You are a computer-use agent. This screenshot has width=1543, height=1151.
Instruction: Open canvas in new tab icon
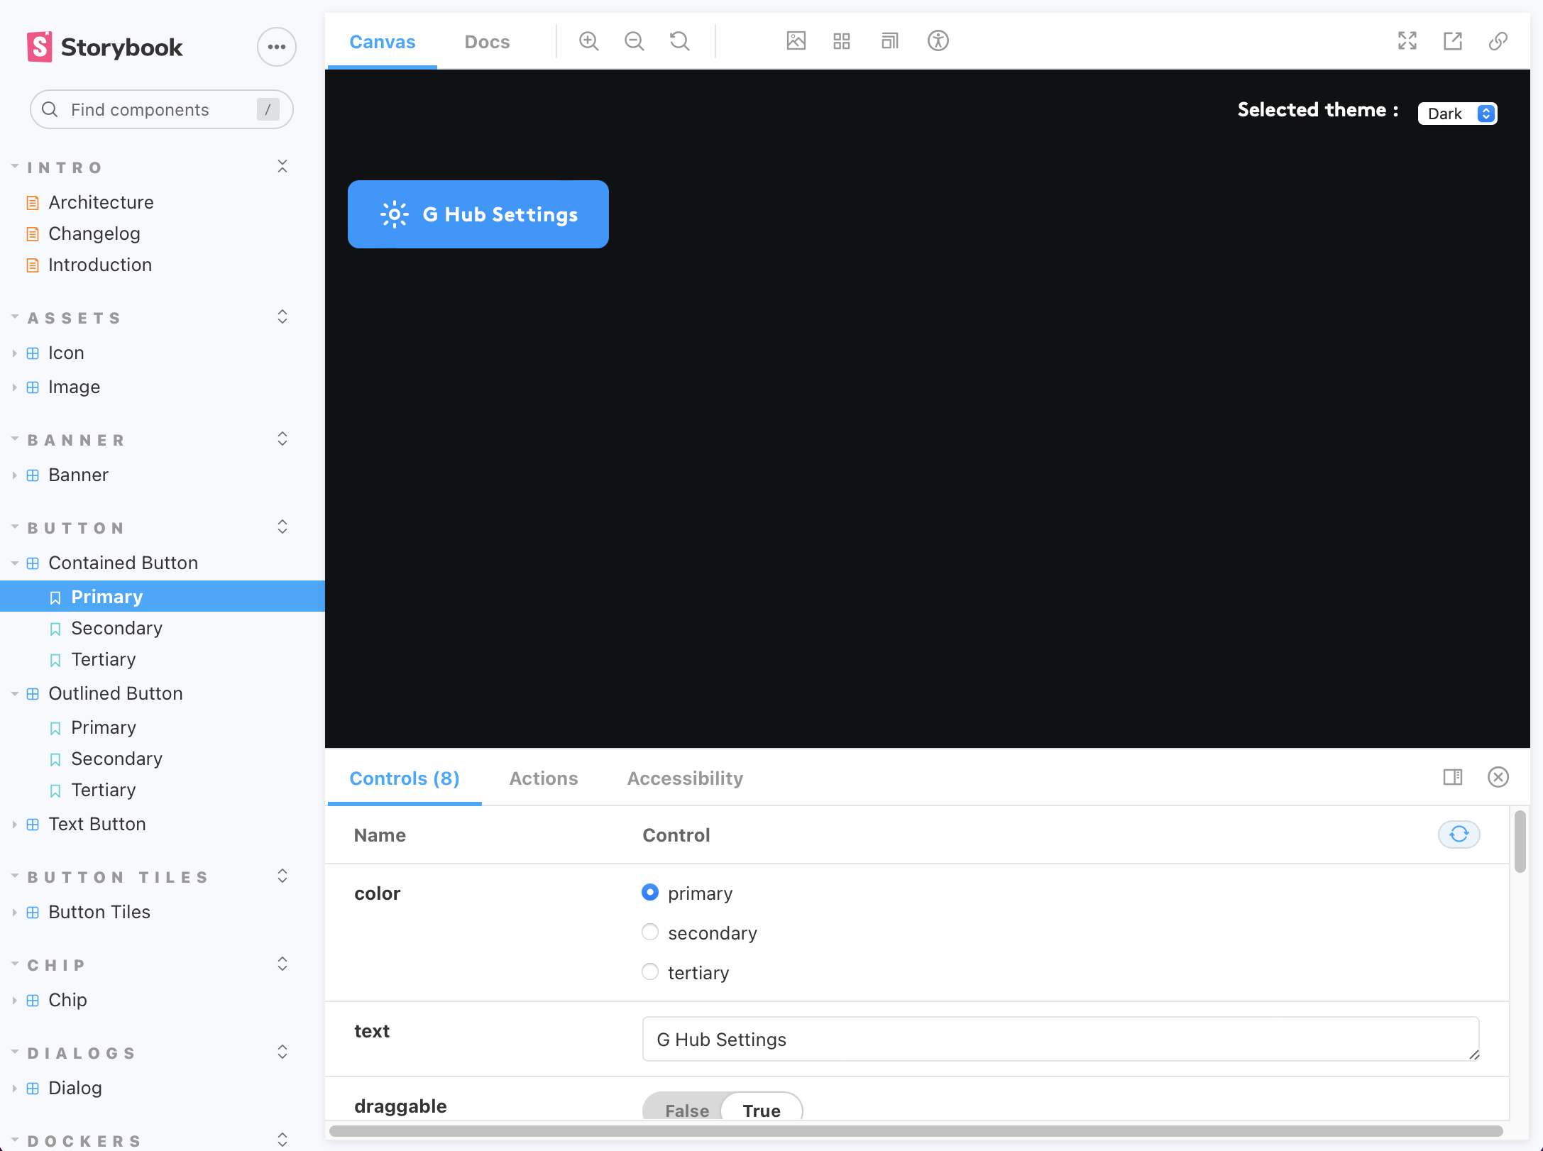[x=1452, y=41]
